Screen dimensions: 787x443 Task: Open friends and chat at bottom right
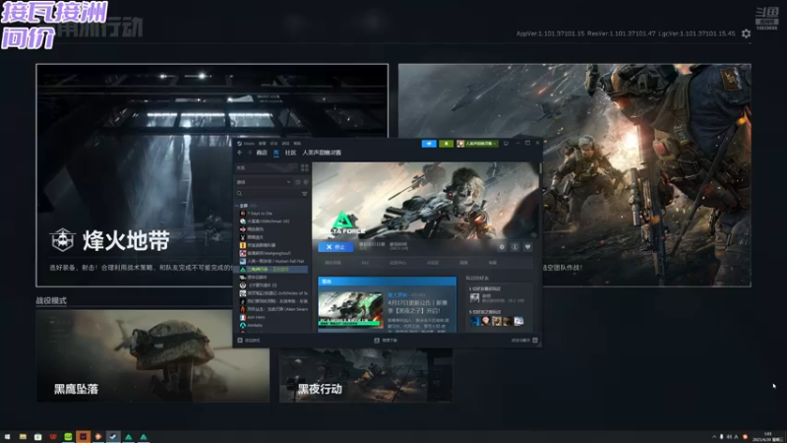point(524,341)
